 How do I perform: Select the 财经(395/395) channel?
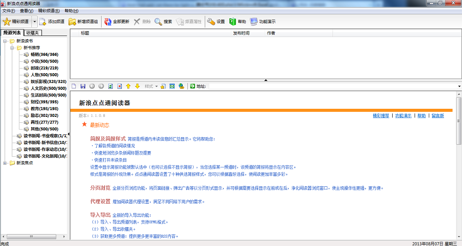tap(44, 102)
